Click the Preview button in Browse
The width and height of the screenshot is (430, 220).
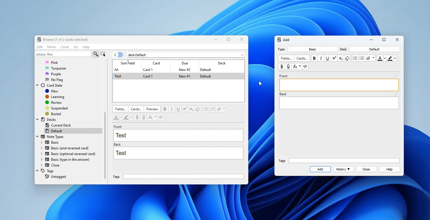coord(152,109)
